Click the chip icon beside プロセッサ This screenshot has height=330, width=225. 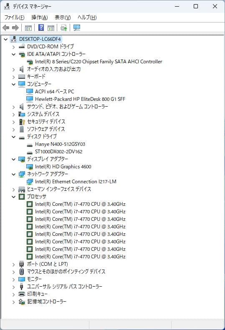22,197
